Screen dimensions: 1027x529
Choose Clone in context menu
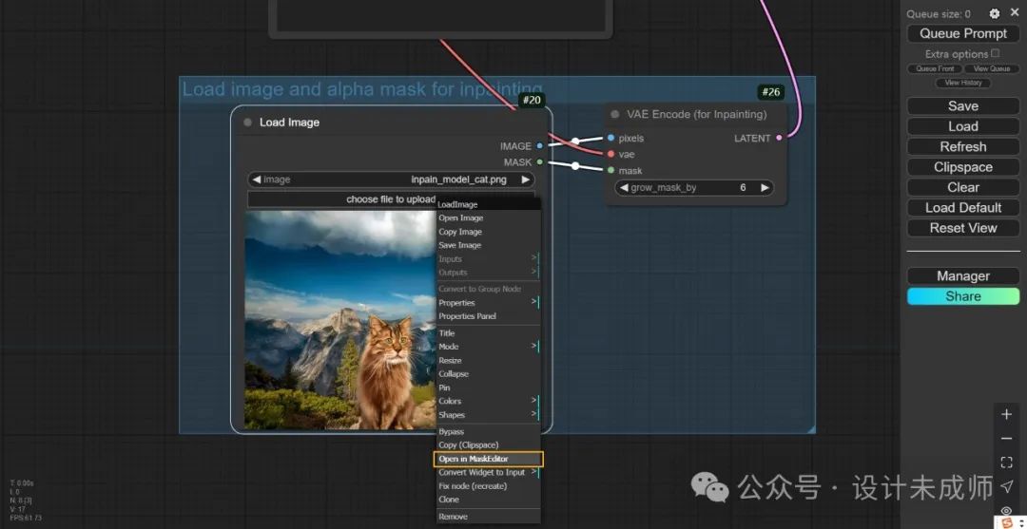pyautogui.click(x=488, y=500)
